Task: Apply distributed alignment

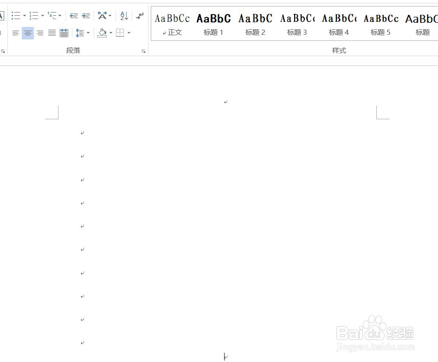Action: pyautogui.click(x=64, y=33)
